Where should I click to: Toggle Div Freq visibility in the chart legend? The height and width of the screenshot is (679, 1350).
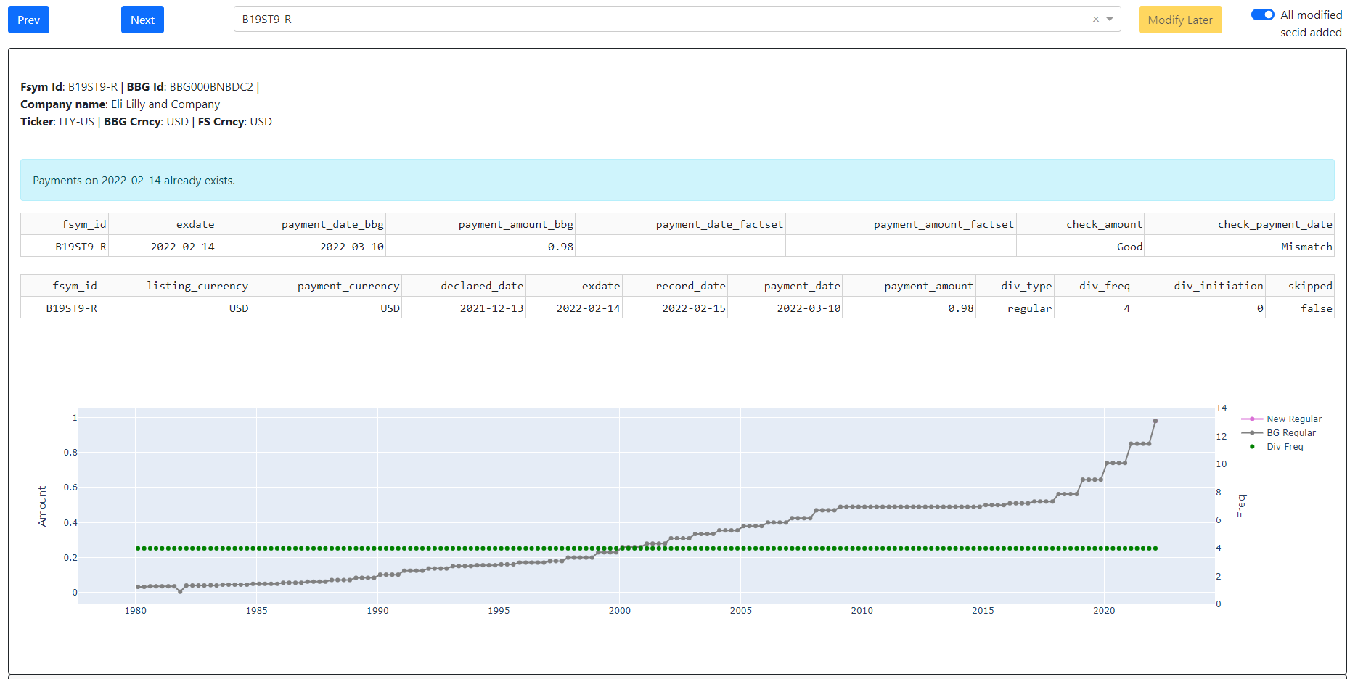1285,446
